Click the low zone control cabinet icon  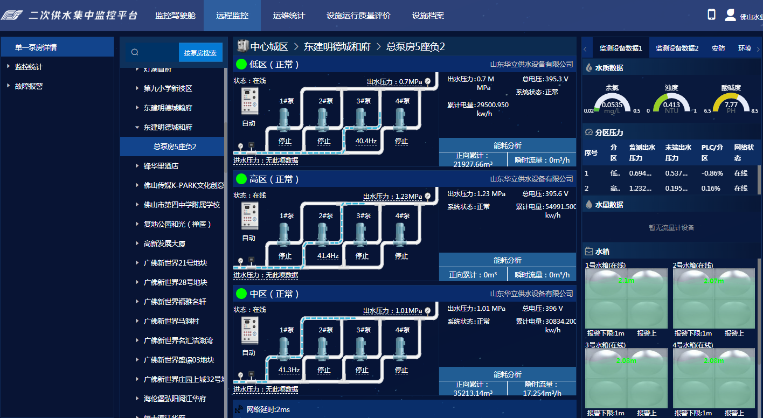pos(249,101)
